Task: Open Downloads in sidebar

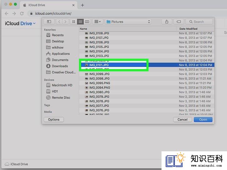Action: (57, 66)
